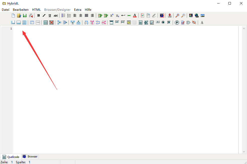This screenshot has width=247, height=164.
Task: Insert a horizontal rule with the green line icon
Action: 129,16
